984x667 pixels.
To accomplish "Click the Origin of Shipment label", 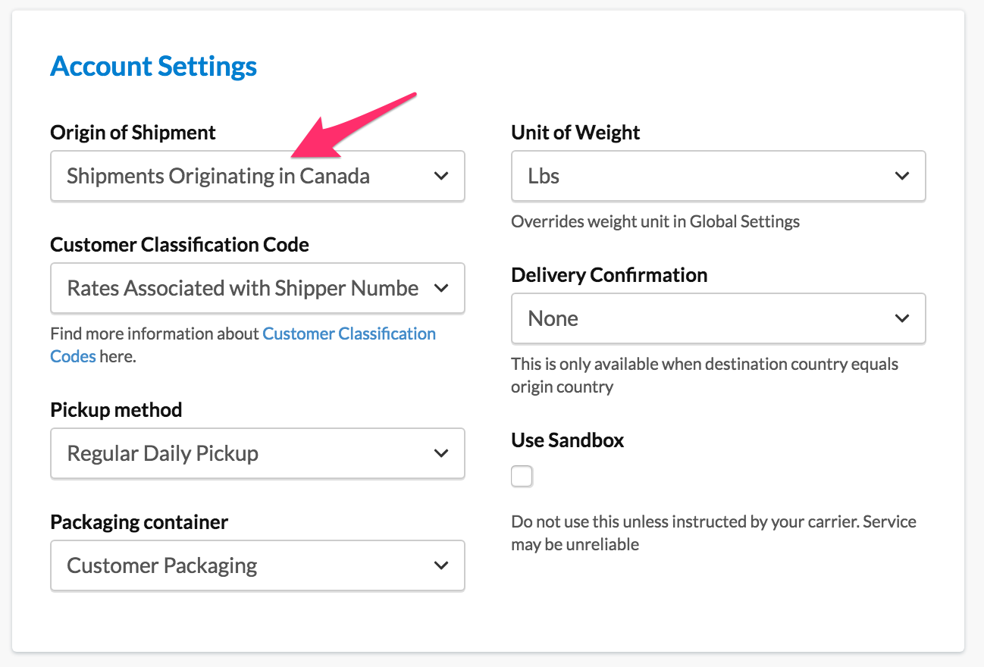I will [x=133, y=133].
